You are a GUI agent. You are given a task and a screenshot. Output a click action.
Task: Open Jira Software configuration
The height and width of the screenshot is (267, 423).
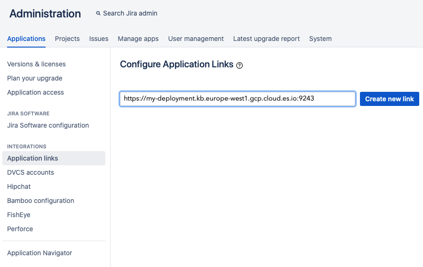tap(48, 125)
